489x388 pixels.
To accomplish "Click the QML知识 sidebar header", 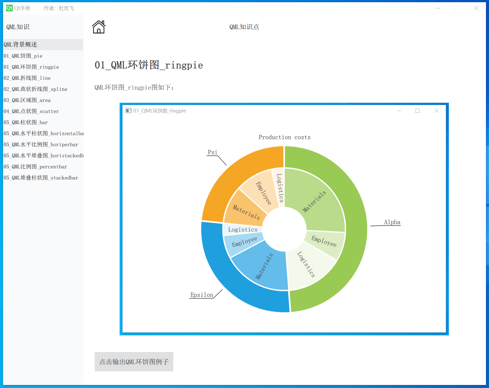I will coord(18,27).
